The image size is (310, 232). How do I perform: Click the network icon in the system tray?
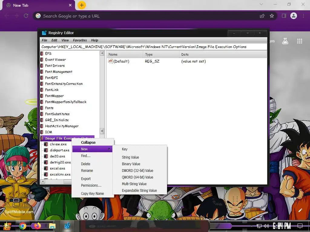pos(259,226)
